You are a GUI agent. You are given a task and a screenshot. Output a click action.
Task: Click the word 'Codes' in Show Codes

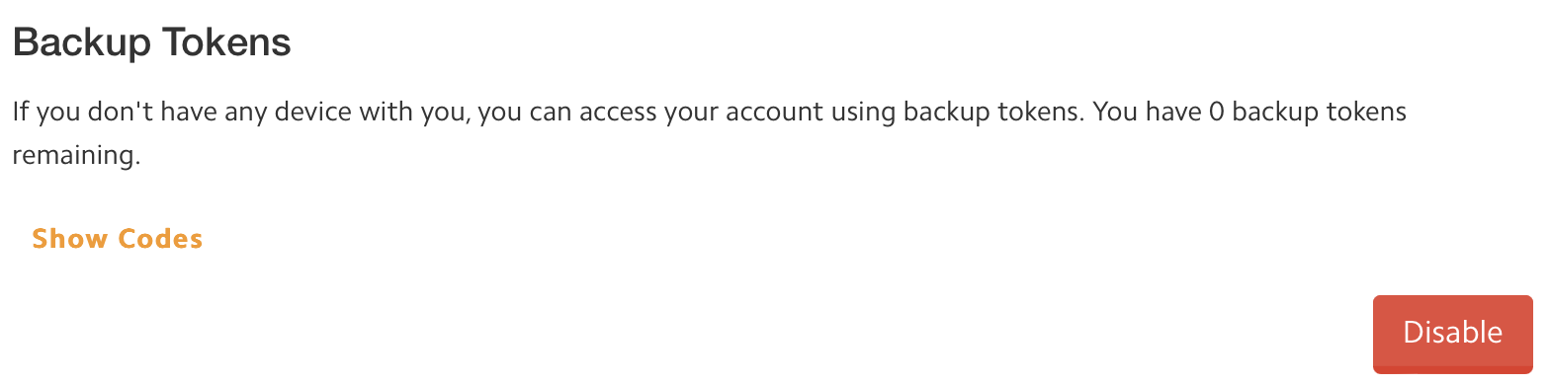click(x=160, y=239)
